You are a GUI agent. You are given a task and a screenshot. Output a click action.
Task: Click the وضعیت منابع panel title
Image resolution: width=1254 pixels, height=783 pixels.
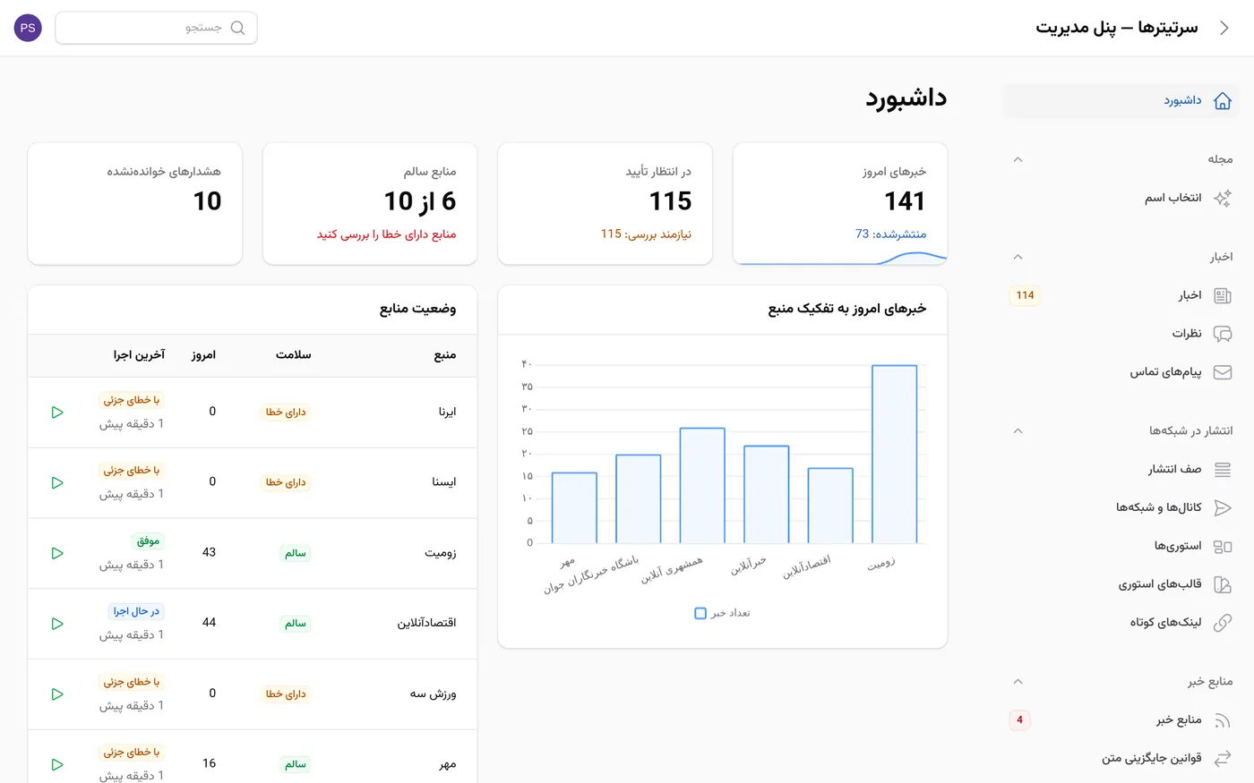pos(417,309)
